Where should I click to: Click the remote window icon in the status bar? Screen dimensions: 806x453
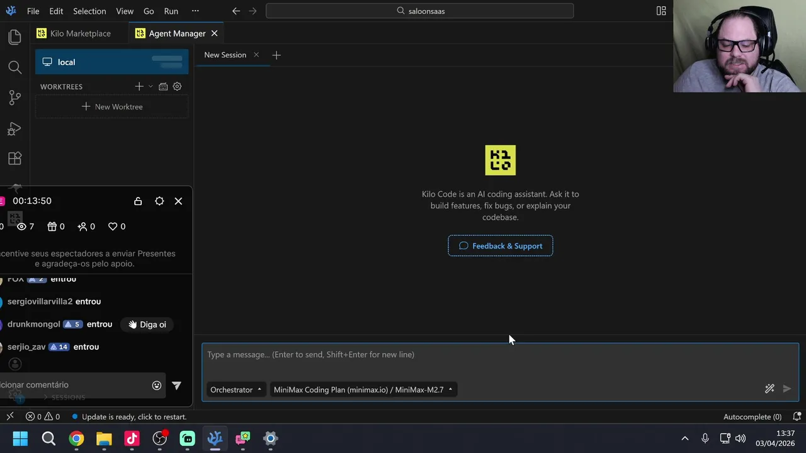pos(10,417)
